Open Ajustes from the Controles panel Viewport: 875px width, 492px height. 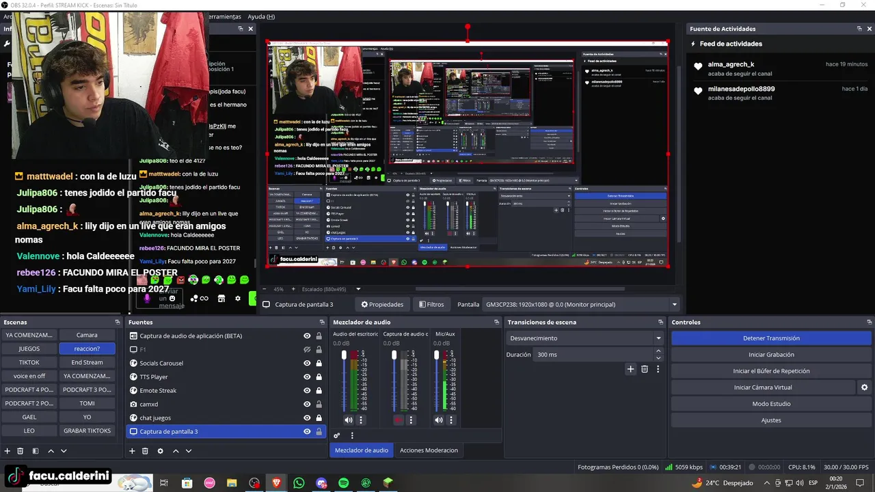[x=771, y=420]
